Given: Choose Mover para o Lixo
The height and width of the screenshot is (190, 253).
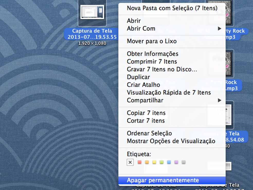Looking at the screenshot, I should [172, 41].
